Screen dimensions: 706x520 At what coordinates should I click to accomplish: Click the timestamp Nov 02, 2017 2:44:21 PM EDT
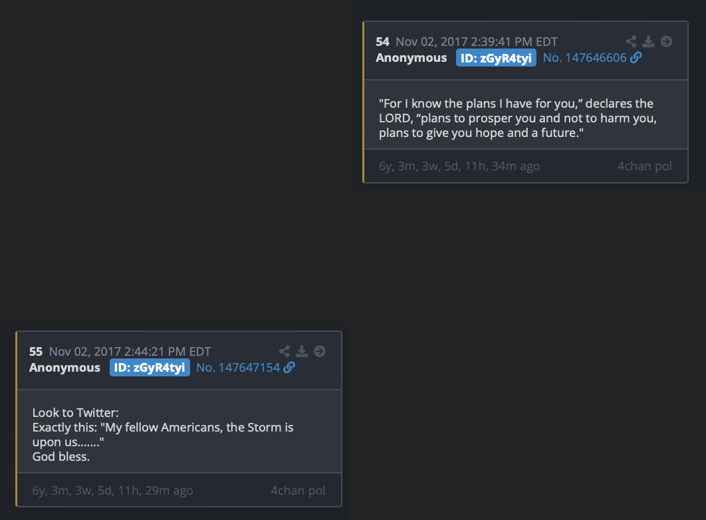point(130,352)
